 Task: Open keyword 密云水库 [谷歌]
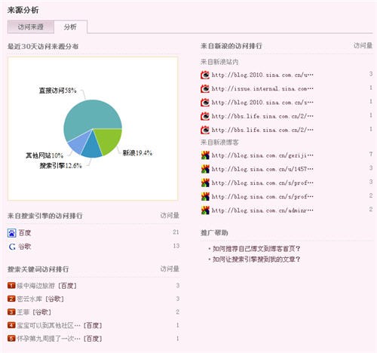[41, 299]
